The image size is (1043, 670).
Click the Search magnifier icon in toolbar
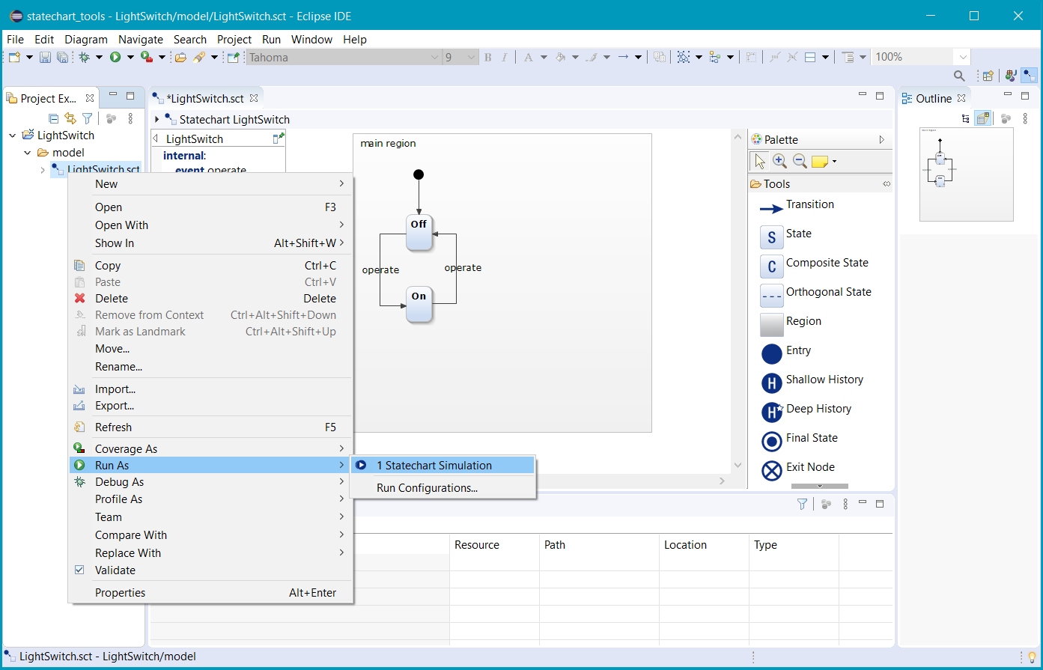point(959,76)
